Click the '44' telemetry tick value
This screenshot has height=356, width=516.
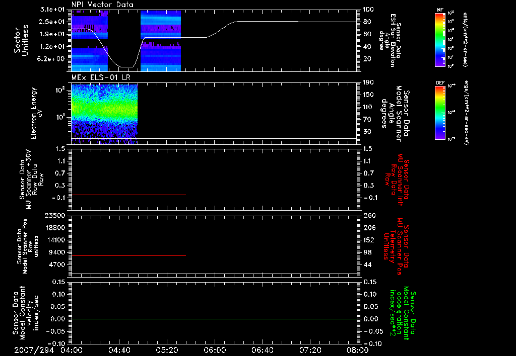(367, 264)
